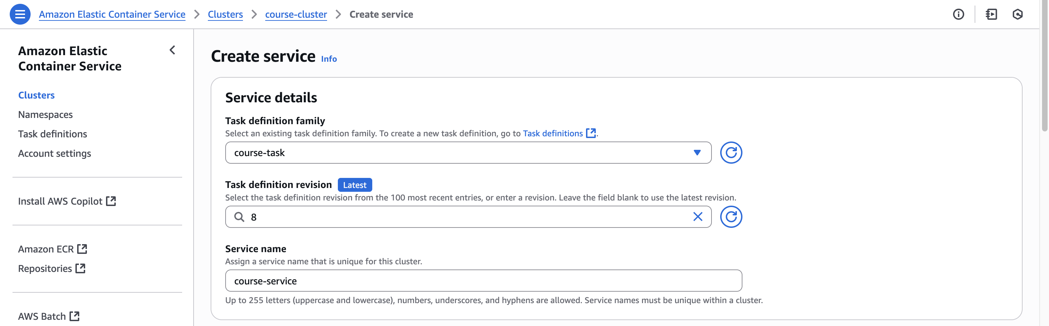The height and width of the screenshot is (326, 1049).
Task: Open the hamburger navigation menu
Action: pos(20,14)
